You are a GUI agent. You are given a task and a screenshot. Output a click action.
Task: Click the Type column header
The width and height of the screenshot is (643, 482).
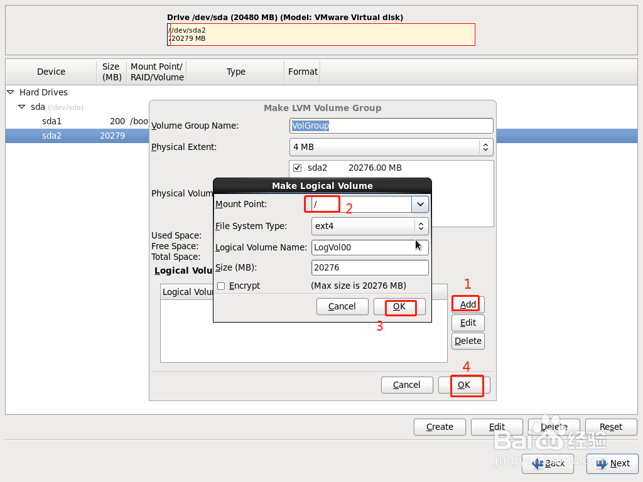(x=236, y=72)
